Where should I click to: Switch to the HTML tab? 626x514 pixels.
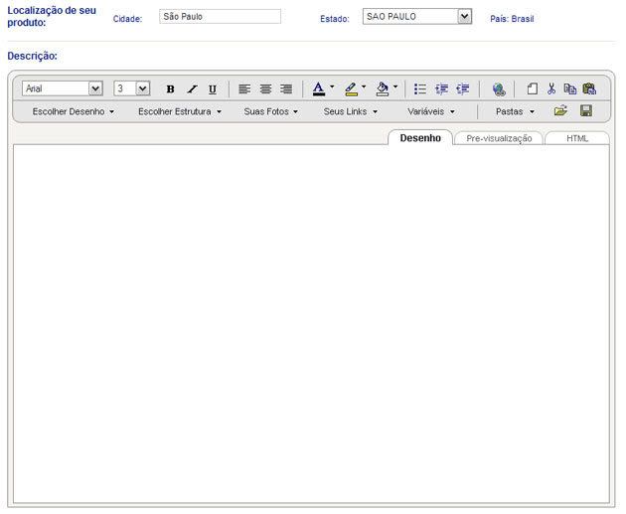pos(577,138)
